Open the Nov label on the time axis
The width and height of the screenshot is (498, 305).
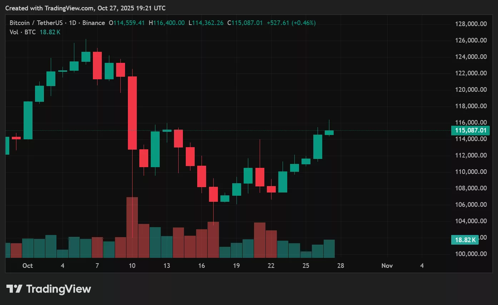pos(387,266)
